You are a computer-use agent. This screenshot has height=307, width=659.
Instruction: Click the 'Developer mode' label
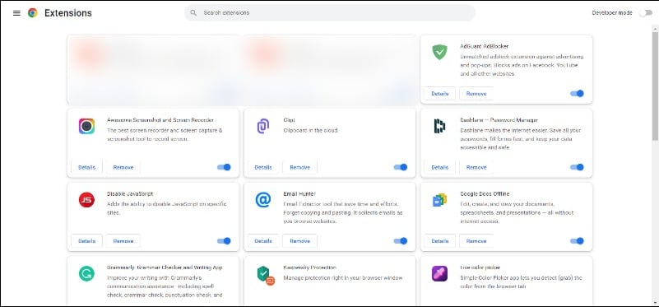click(612, 13)
